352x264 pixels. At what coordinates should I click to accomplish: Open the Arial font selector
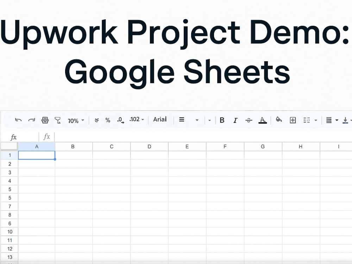160,119
